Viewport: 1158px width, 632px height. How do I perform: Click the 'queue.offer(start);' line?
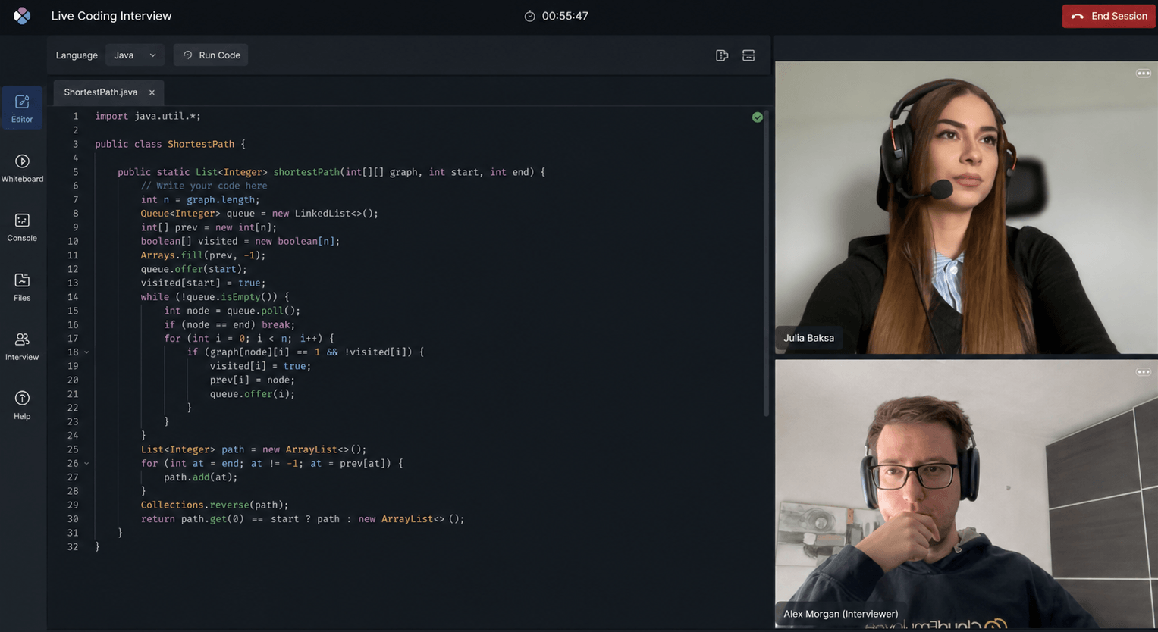[194, 269]
